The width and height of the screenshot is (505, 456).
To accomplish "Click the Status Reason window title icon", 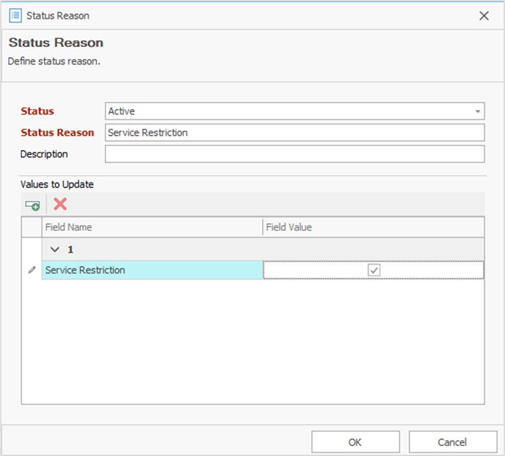I will tap(15, 16).
